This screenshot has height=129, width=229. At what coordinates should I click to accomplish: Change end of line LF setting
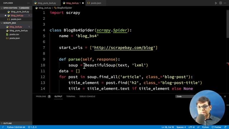click(198, 127)
